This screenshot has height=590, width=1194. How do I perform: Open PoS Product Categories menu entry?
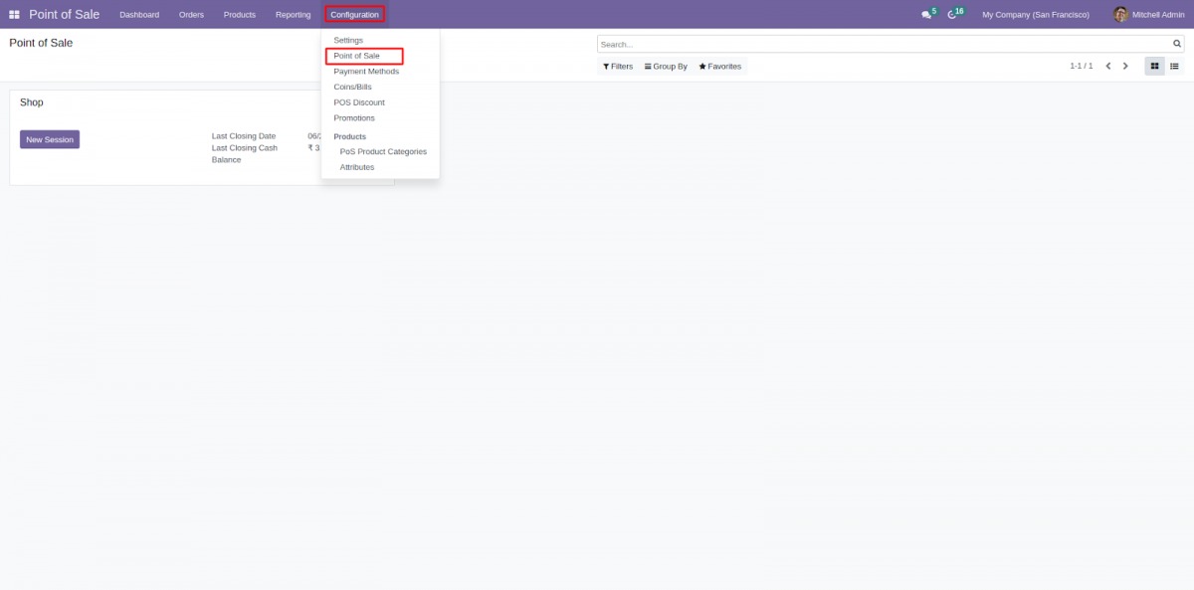(383, 152)
